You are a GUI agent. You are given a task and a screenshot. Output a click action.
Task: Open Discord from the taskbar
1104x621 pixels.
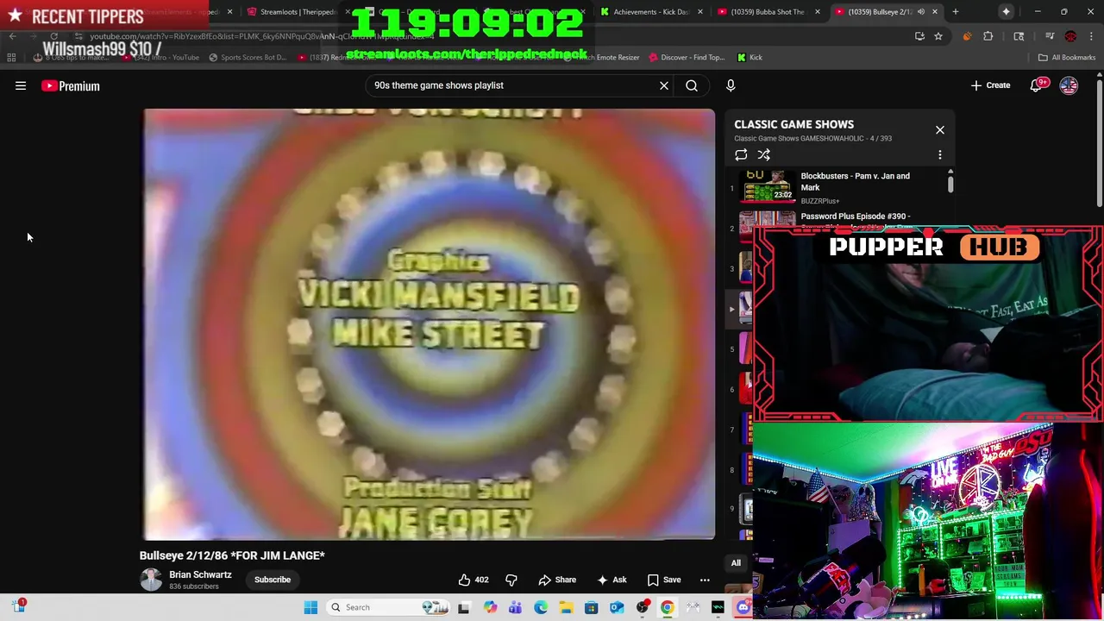(743, 607)
